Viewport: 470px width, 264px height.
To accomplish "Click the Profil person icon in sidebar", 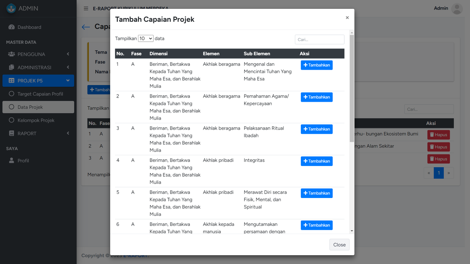I will click(11, 161).
